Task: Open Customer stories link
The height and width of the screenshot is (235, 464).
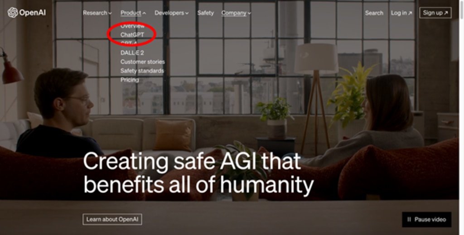Action: 143,62
